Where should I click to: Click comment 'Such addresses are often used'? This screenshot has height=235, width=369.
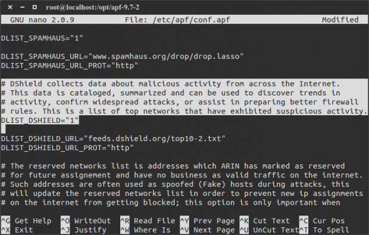[x=175, y=185]
